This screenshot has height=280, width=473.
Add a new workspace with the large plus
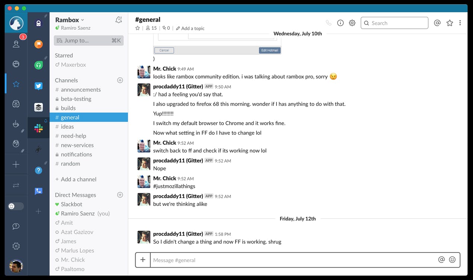click(x=16, y=164)
